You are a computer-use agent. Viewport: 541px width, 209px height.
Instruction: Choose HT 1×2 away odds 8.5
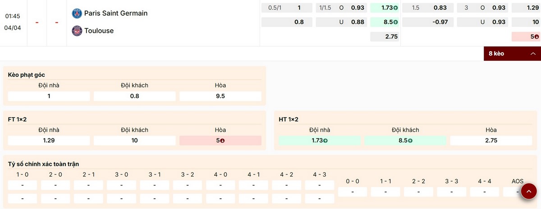click(405, 140)
